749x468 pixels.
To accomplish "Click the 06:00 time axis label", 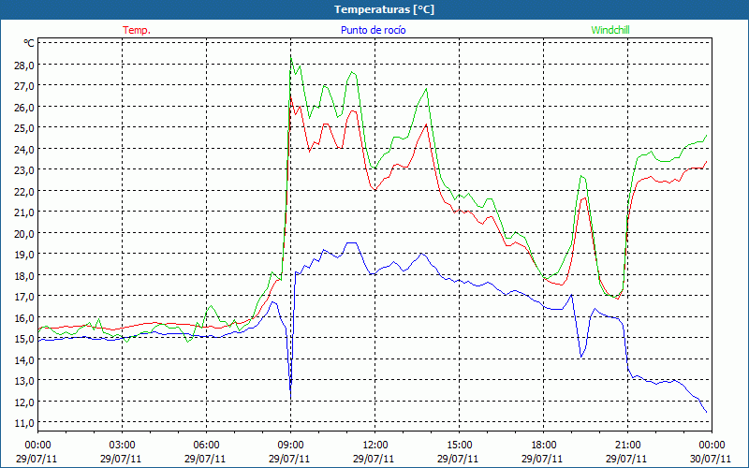I will coord(206,446).
